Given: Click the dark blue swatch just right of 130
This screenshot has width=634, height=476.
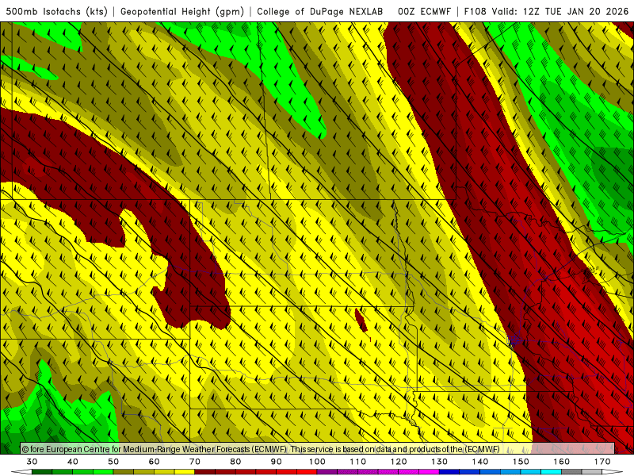Looking at the screenshot, I should pos(449,471).
